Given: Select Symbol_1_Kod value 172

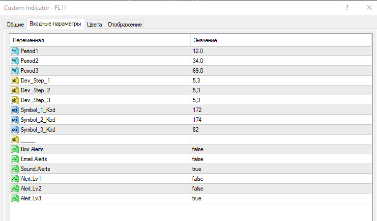Looking at the screenshot, I should click(197, 110).
